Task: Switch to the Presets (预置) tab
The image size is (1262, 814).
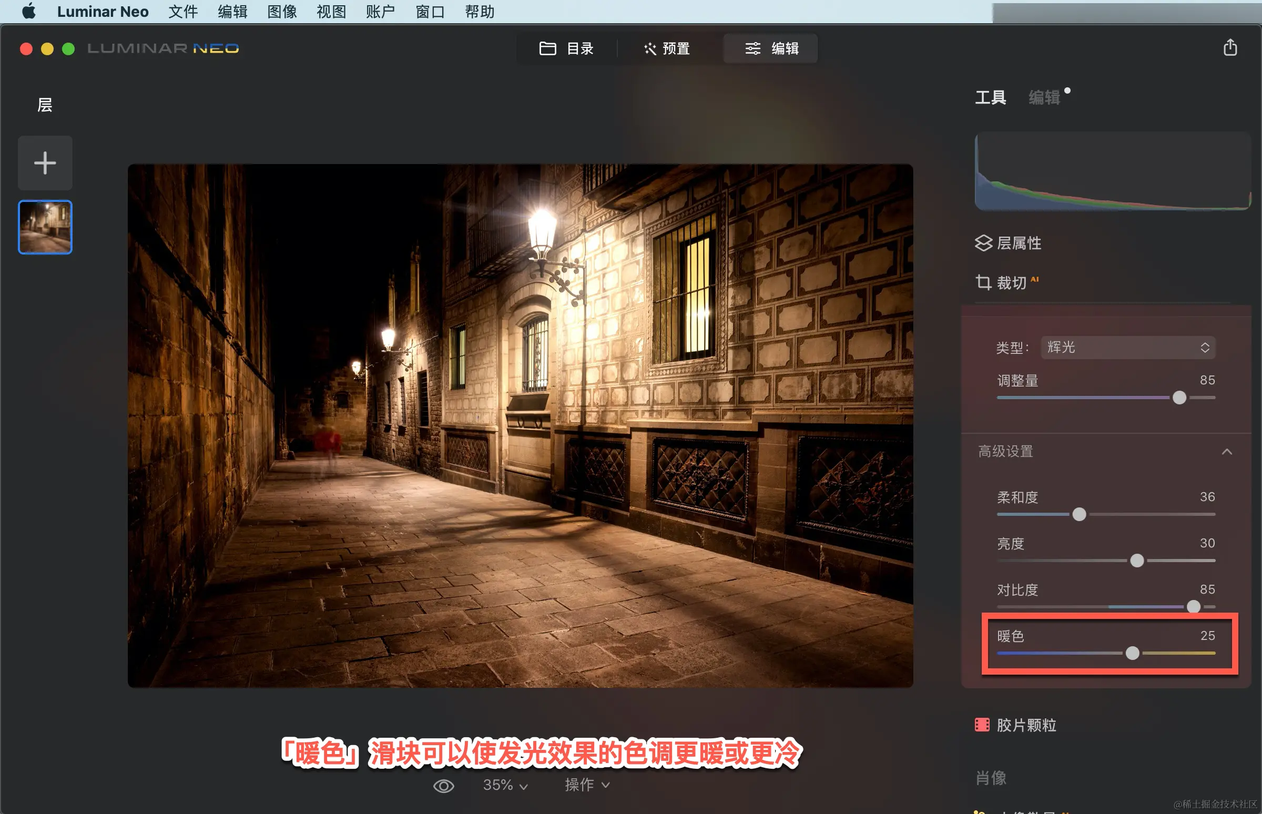Action: tap(666, 48)
